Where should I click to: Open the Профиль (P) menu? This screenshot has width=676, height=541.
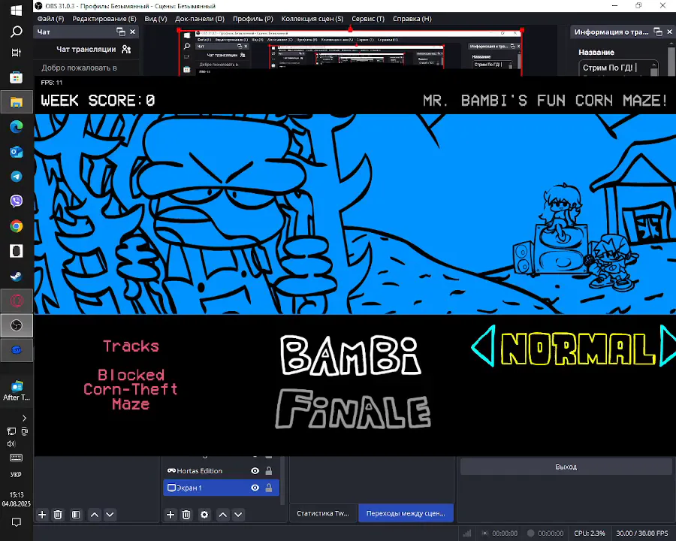253,19
